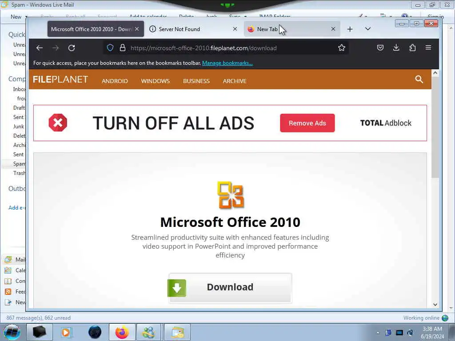Select Spam folder in Windows Live Mail
455x341 pixels.
pos(19,164)
